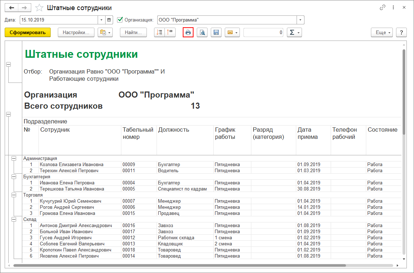This screenshot has height=273, width=414.
Task: Click the total employees value 13
Action: (x=195, y=106)
